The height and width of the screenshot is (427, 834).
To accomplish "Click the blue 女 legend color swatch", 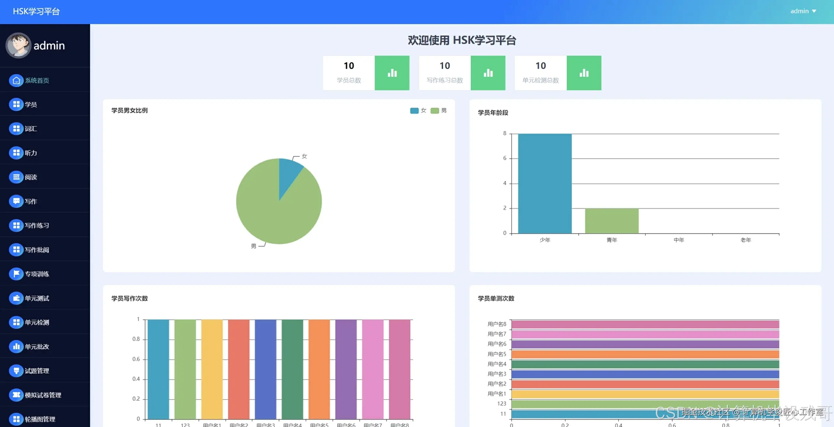I will tap(413, 110).
